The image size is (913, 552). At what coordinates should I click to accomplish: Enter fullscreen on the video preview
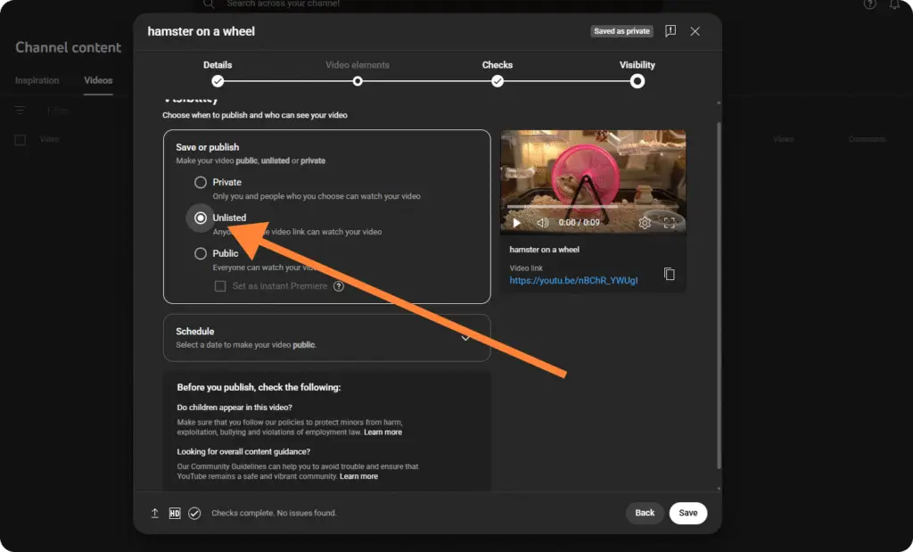(670, 223)
